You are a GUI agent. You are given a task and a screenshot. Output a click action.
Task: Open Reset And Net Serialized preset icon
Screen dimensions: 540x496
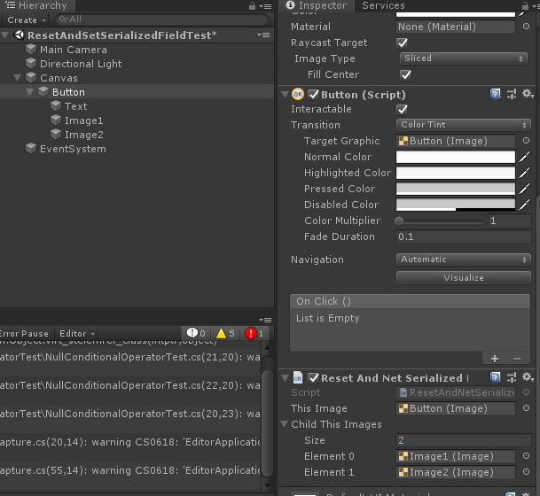512,377
